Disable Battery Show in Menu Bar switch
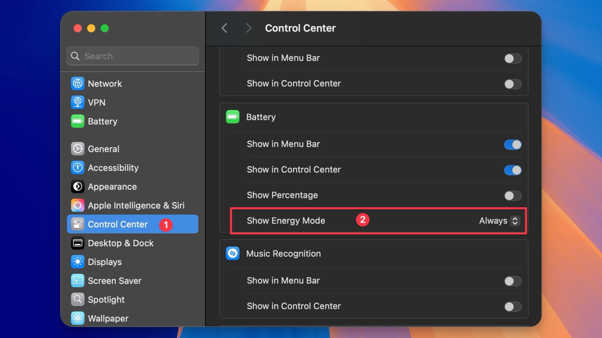602x338 pixels. coord(513,144)
